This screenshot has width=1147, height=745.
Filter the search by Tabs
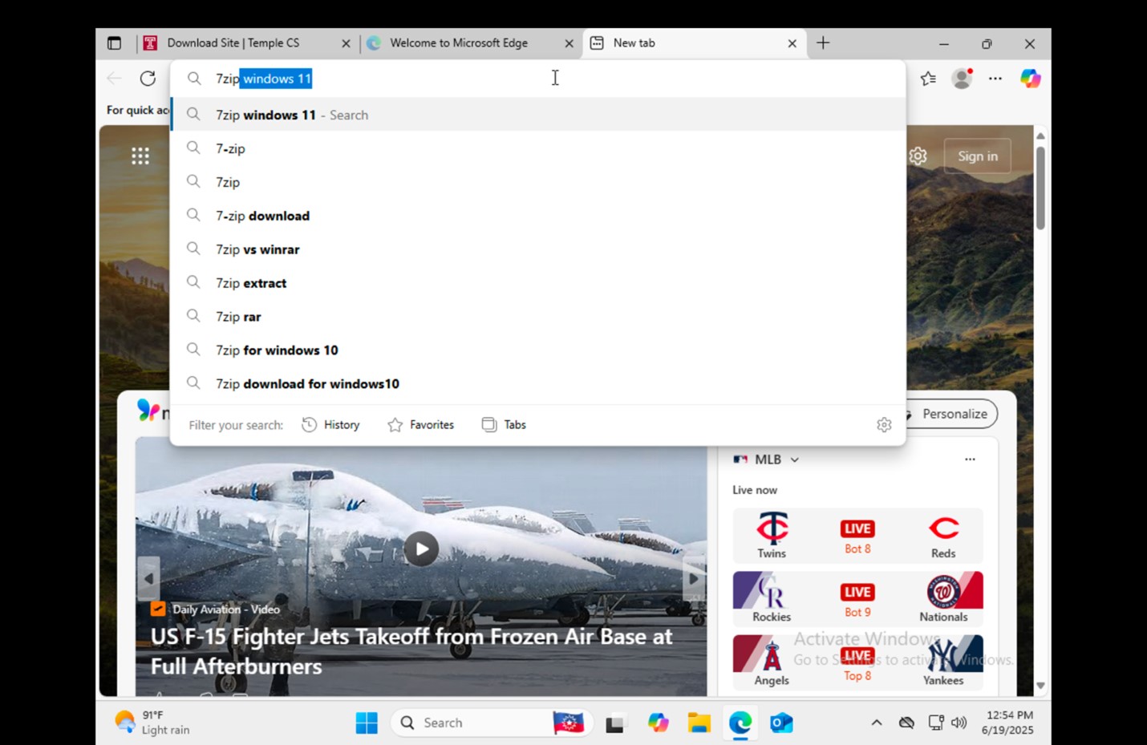point(504,425)
